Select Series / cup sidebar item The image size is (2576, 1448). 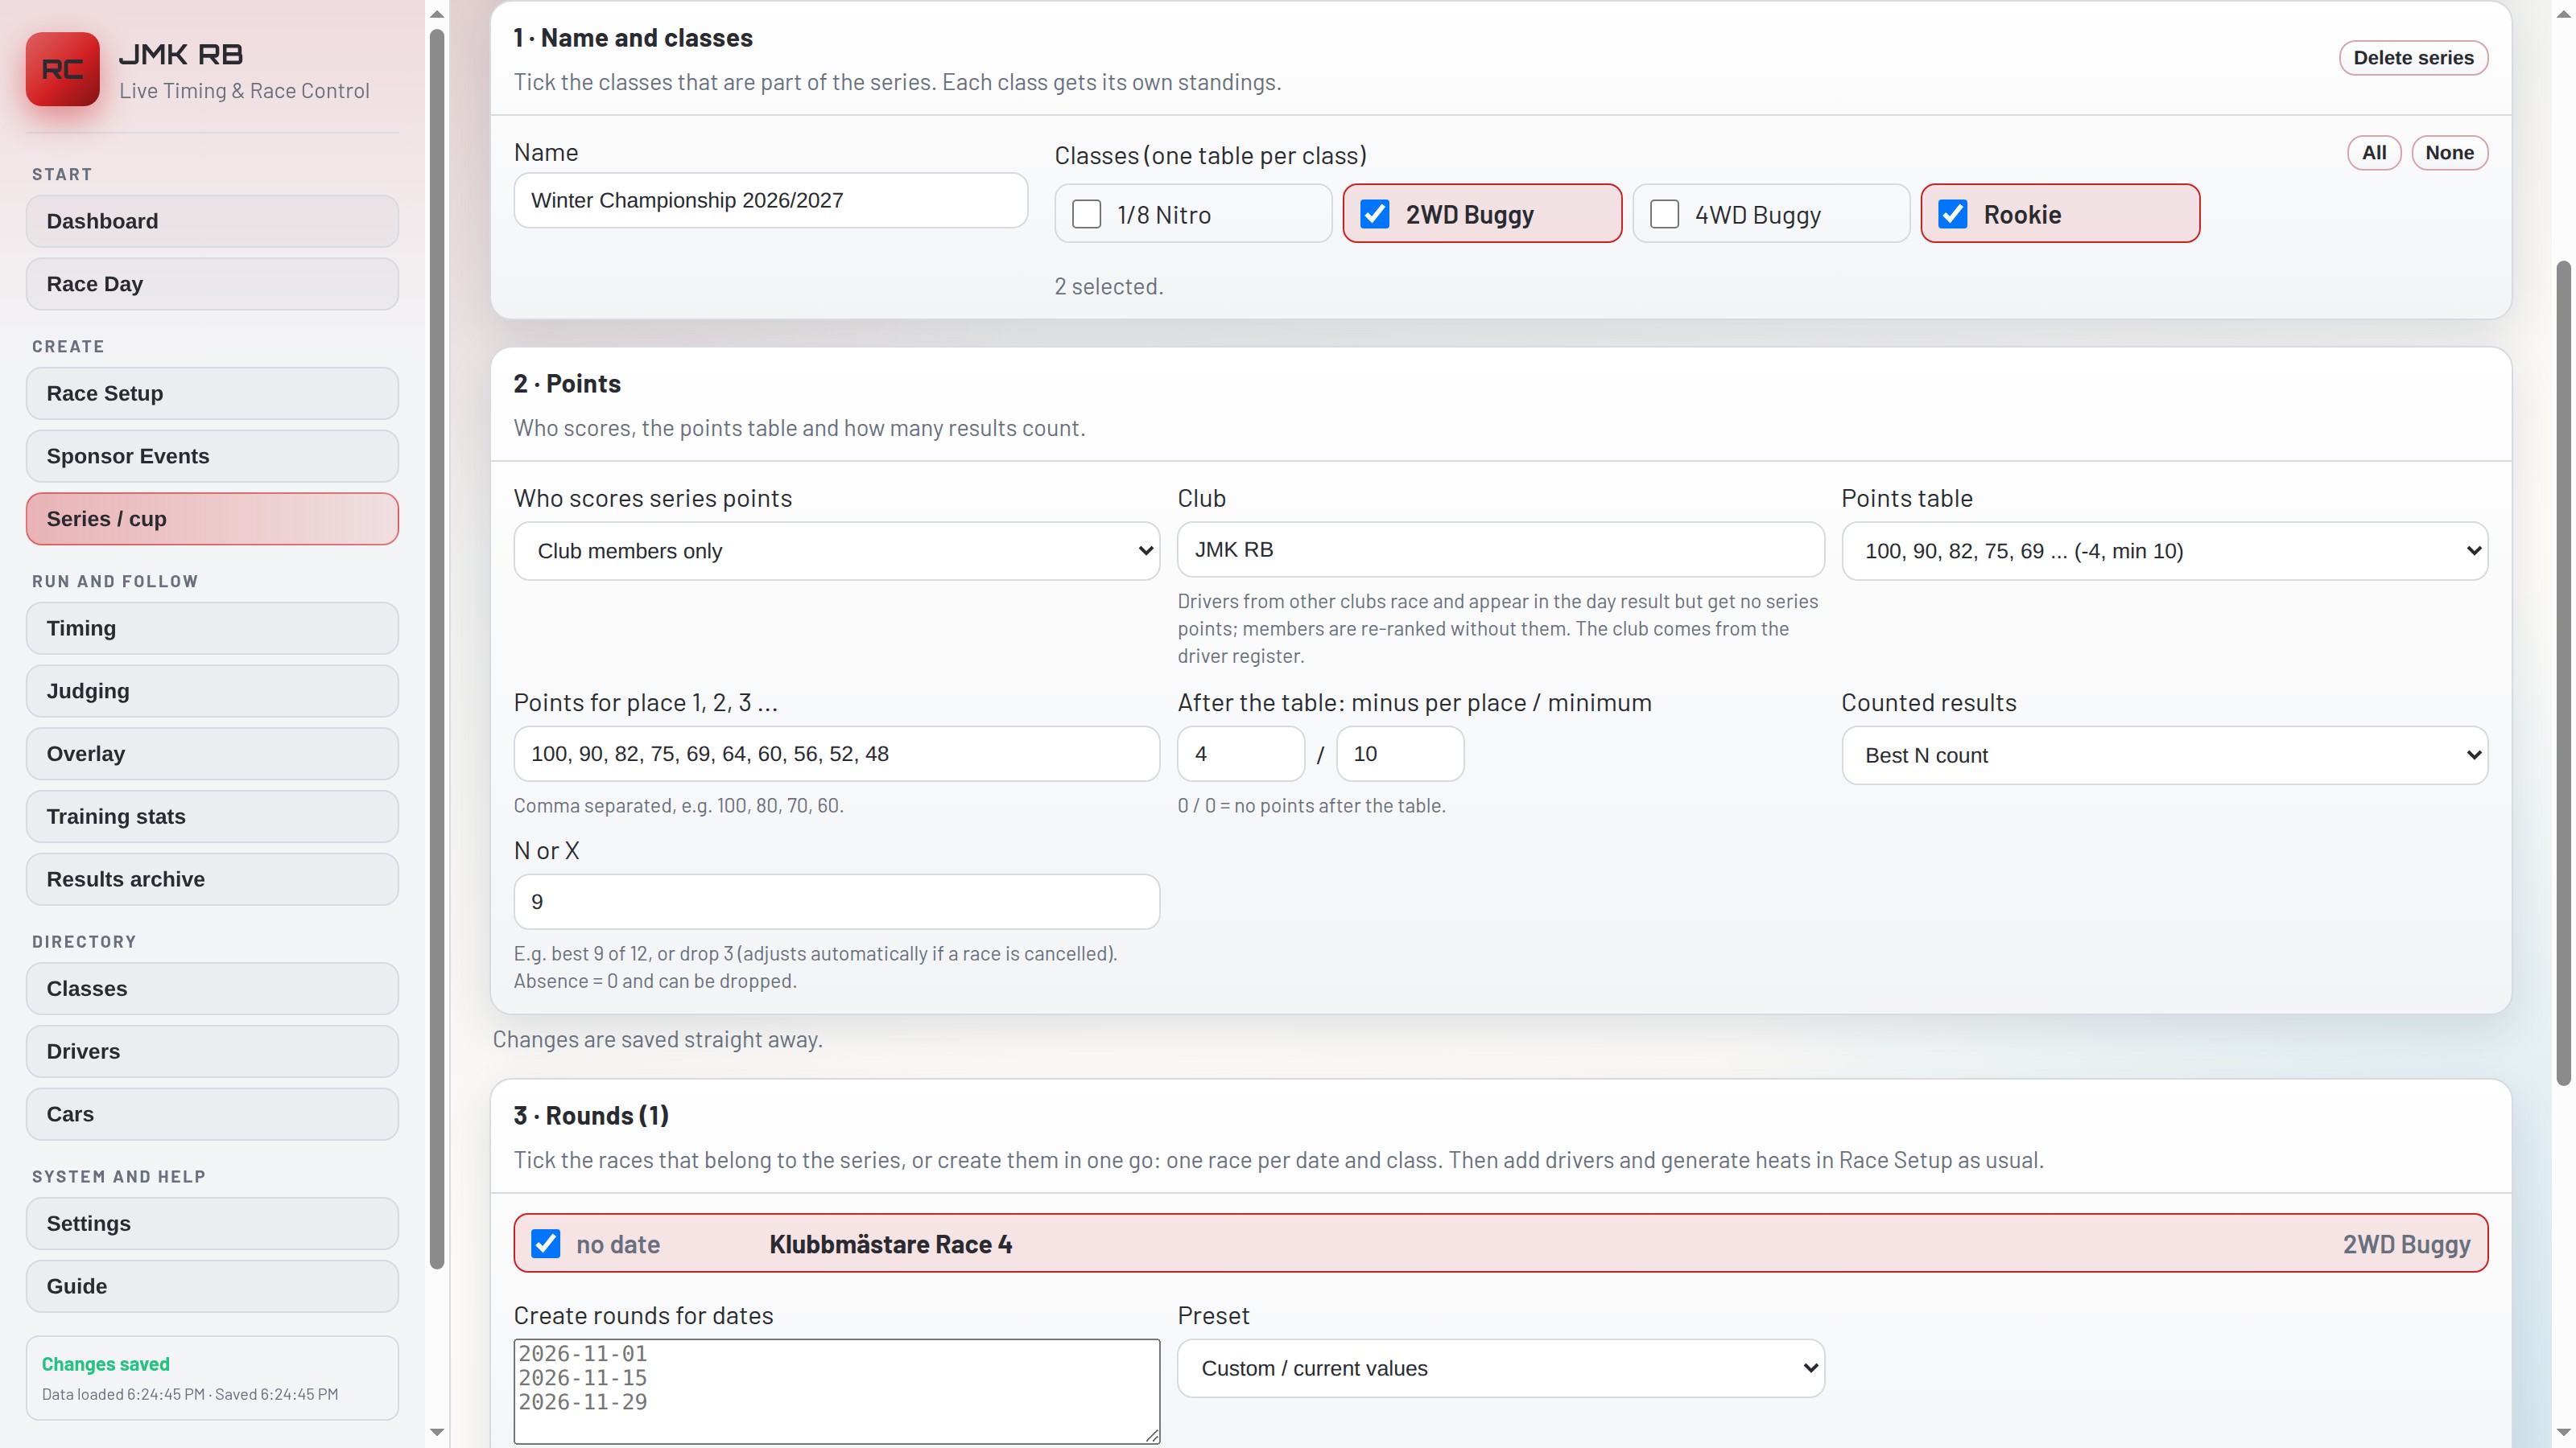tap(212, 519)
